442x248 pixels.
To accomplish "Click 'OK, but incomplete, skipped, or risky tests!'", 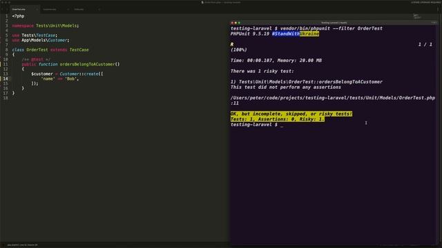I will pos(291,114).
